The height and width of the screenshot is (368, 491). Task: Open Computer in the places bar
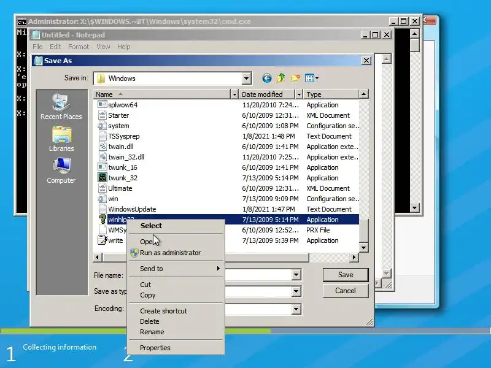point(61,171)
